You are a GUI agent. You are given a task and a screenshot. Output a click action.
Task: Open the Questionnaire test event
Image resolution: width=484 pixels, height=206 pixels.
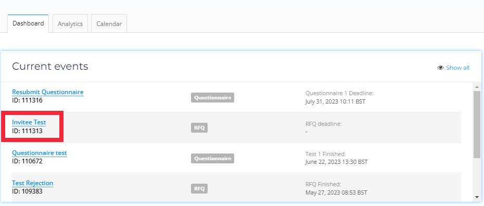40,153
